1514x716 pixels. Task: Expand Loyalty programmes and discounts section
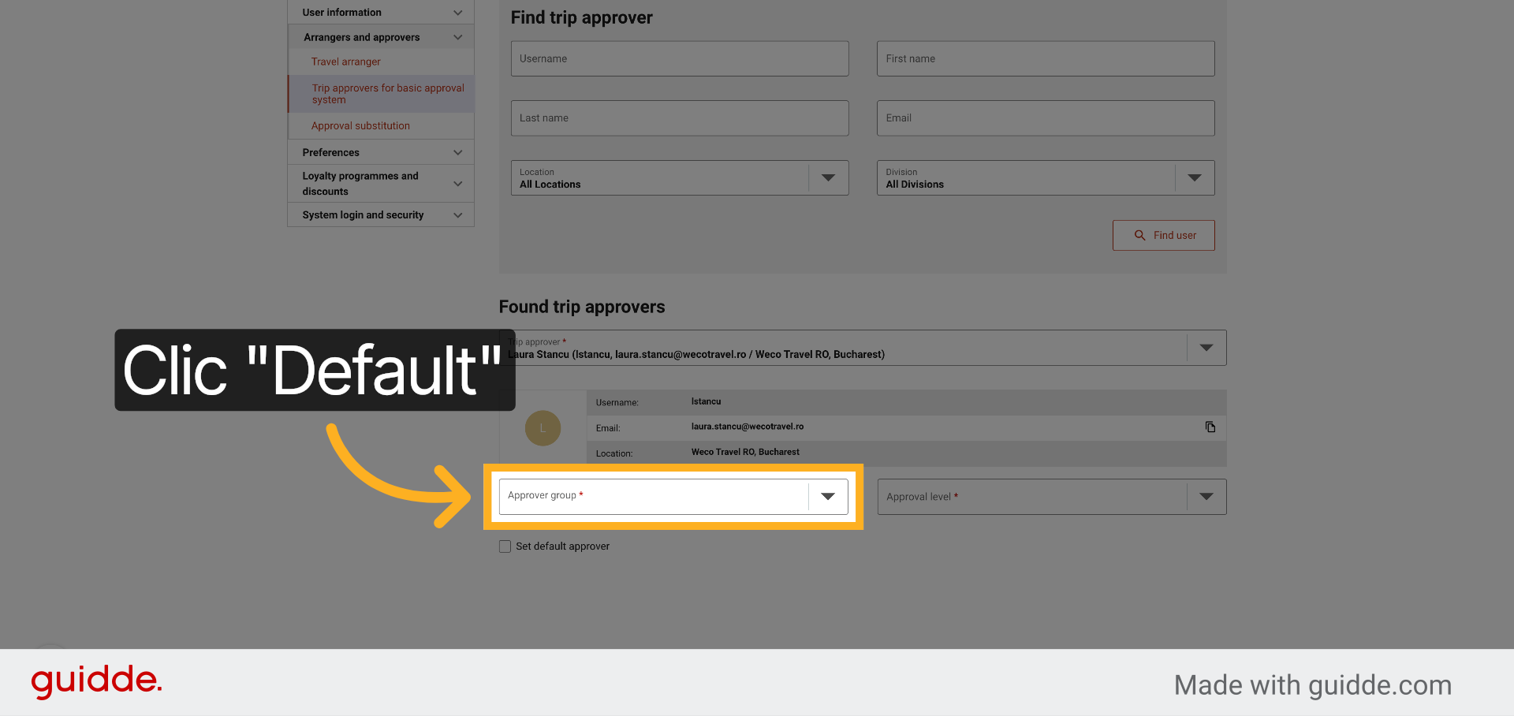(x=381, y=184)
